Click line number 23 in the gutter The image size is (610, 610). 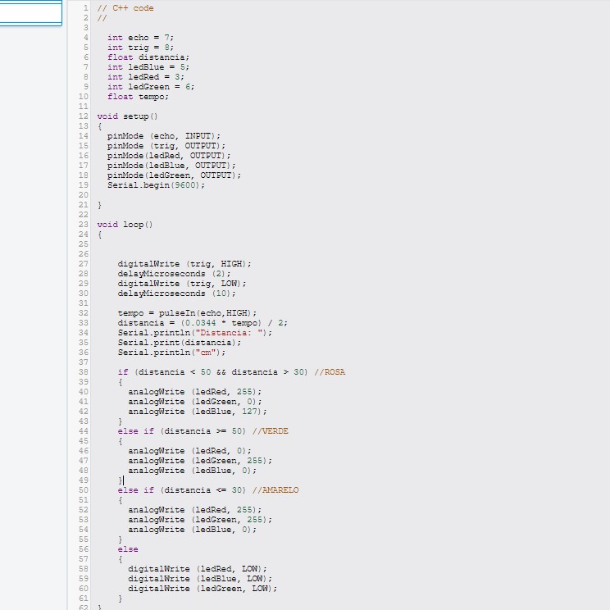(83, 225)
